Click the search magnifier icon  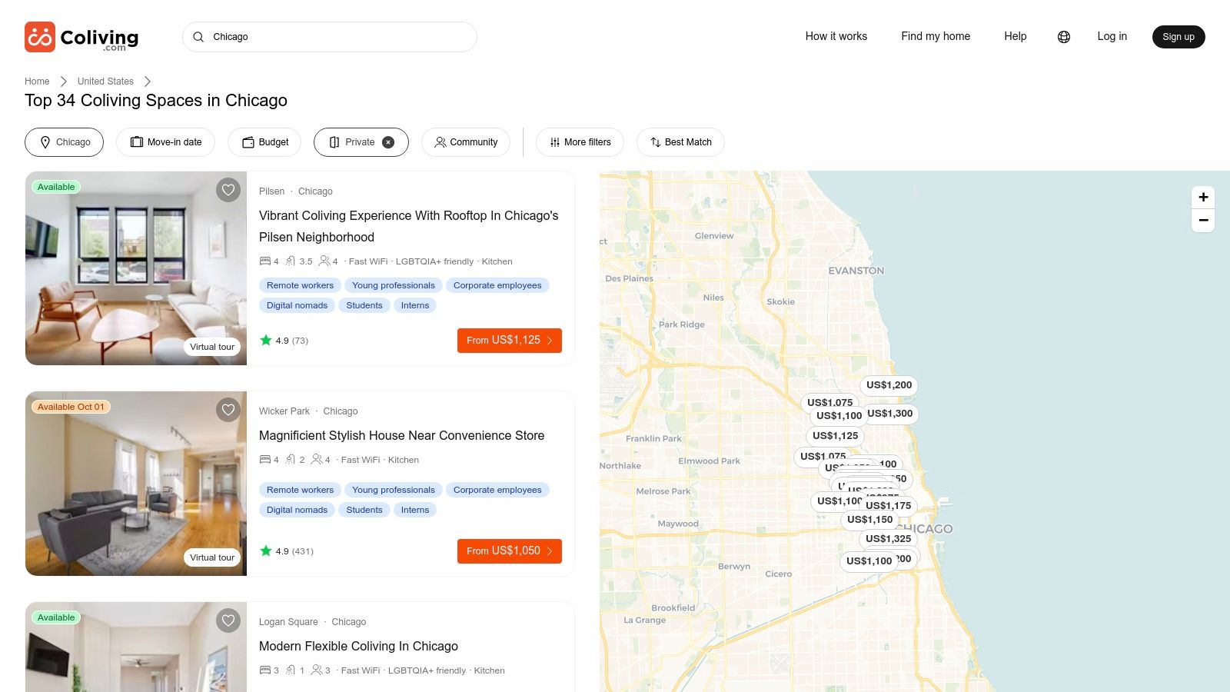click(198, 37)
